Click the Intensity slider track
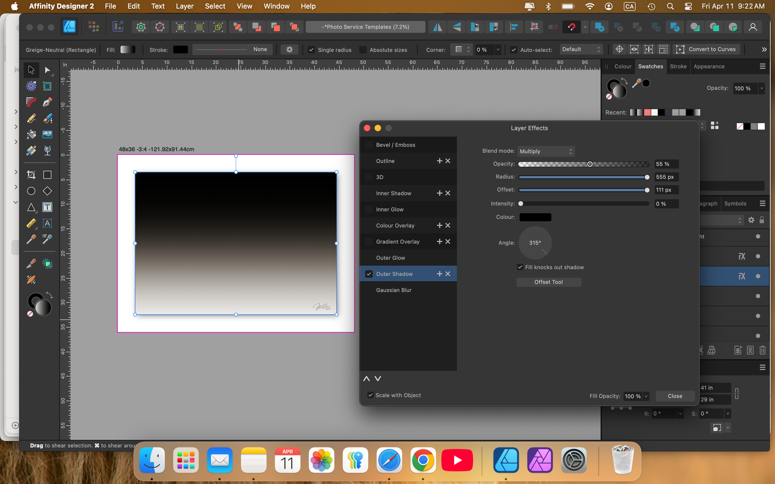 [x=583, y=204]
